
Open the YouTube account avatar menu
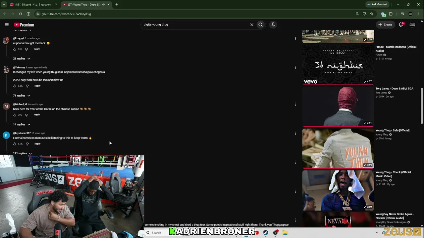click(x=412, y=24)
